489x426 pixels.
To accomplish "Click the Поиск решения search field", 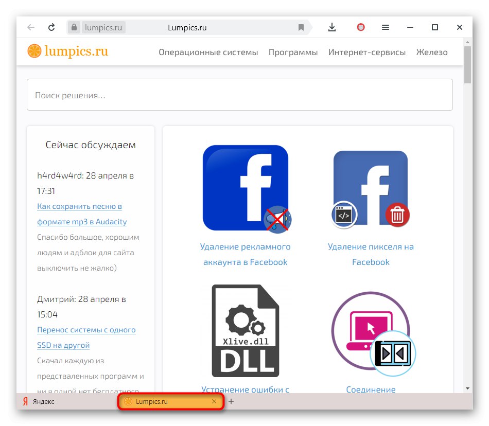I will [x=239, y=95].
